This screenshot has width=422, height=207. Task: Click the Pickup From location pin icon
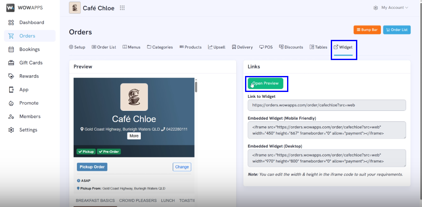click(78, 189)
